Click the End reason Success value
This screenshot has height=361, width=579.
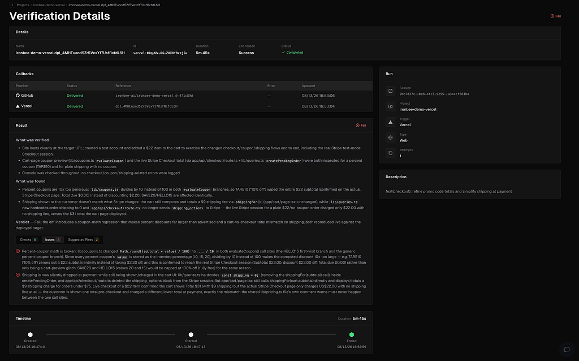[247, 53]
